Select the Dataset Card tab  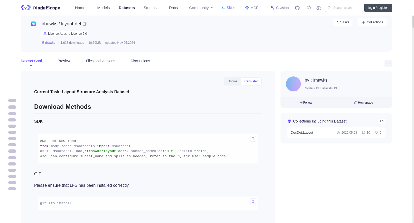31,61
